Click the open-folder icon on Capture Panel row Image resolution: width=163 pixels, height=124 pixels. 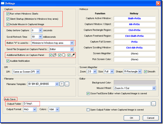55,55
